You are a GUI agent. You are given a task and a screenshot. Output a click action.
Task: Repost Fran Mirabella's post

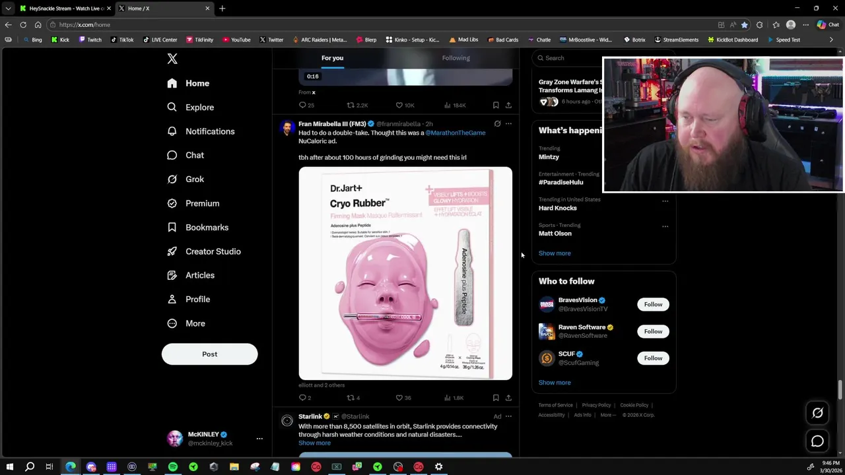(x=353, y=398)
